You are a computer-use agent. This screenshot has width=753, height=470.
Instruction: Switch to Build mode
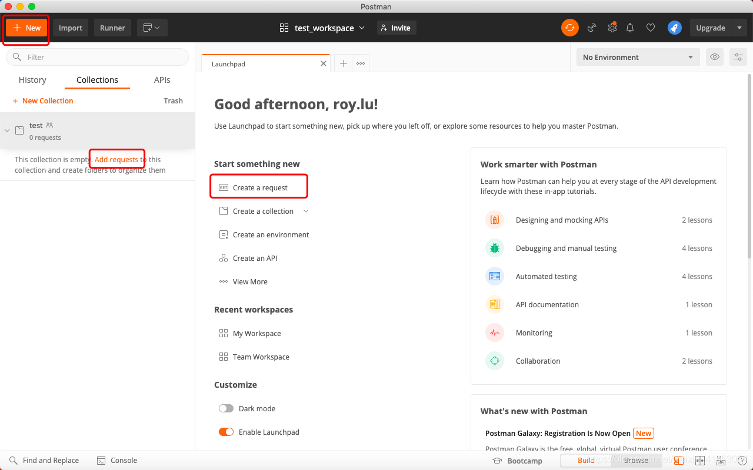586,461
